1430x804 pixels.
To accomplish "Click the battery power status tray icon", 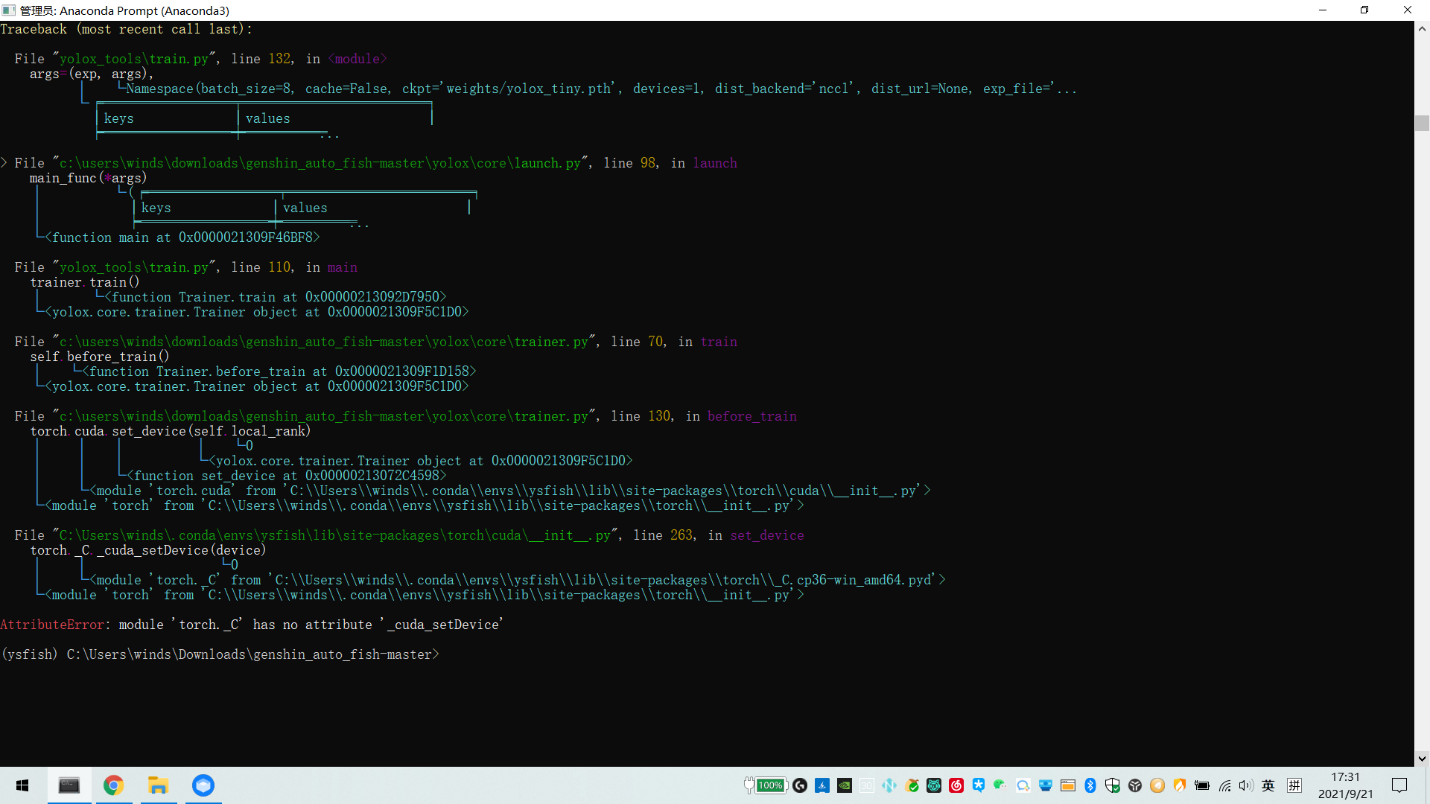I will tap(1202, 785).
